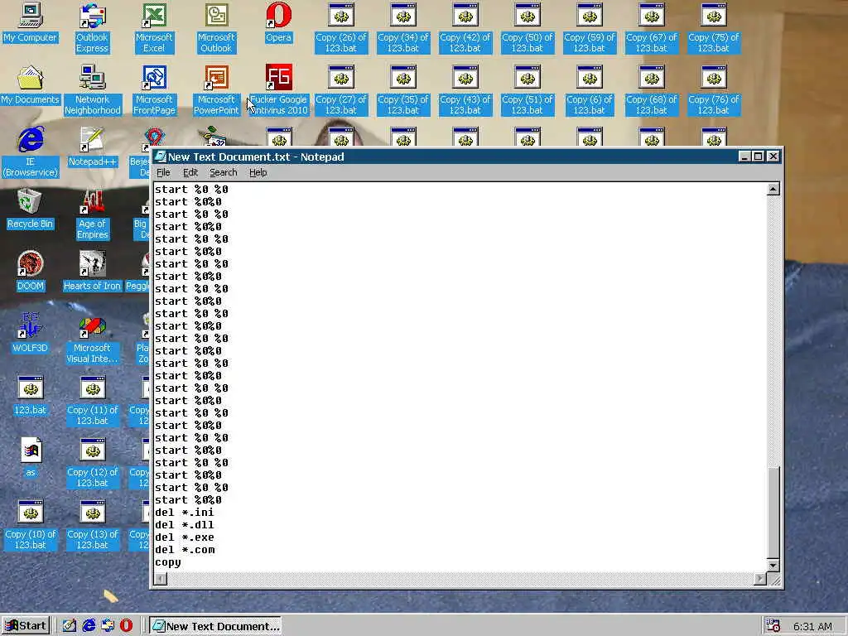
Task: Select Copy (10) of 123.bat icon
Action: pyautogui.click(x=31, y=524)
